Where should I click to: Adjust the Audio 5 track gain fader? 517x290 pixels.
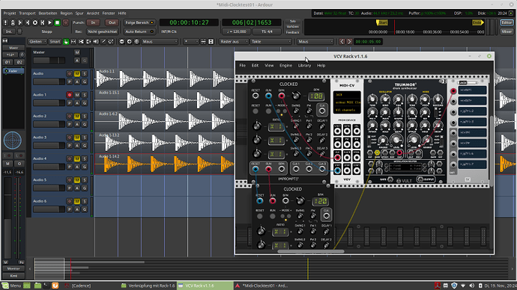coord(49,188)
